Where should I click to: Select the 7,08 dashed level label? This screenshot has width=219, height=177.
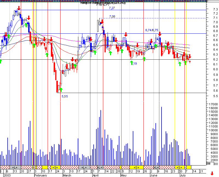pos(112,16)
